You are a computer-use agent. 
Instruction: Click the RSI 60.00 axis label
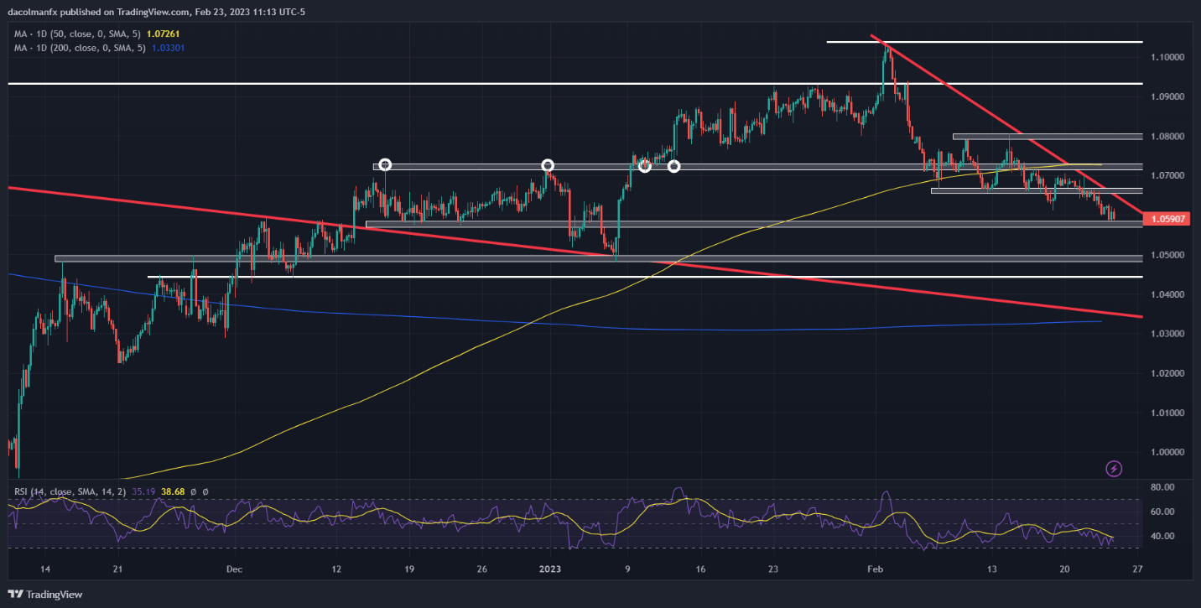[x=1162, y=512]
